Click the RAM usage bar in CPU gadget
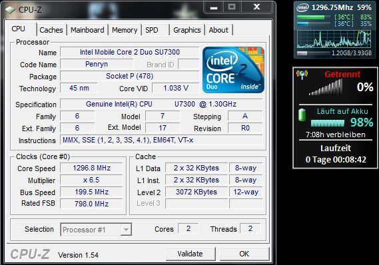379x265 pixels. (313, 53)
